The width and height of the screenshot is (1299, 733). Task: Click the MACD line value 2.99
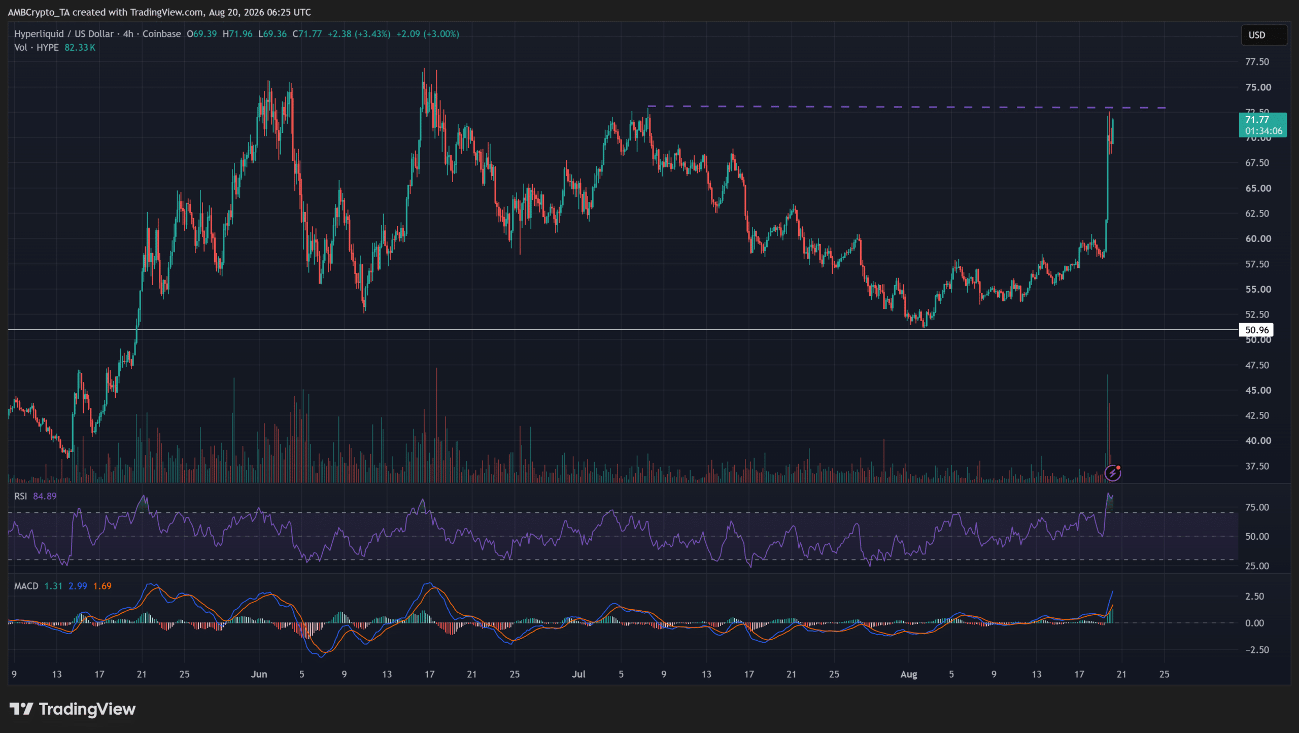pos(78,586)
